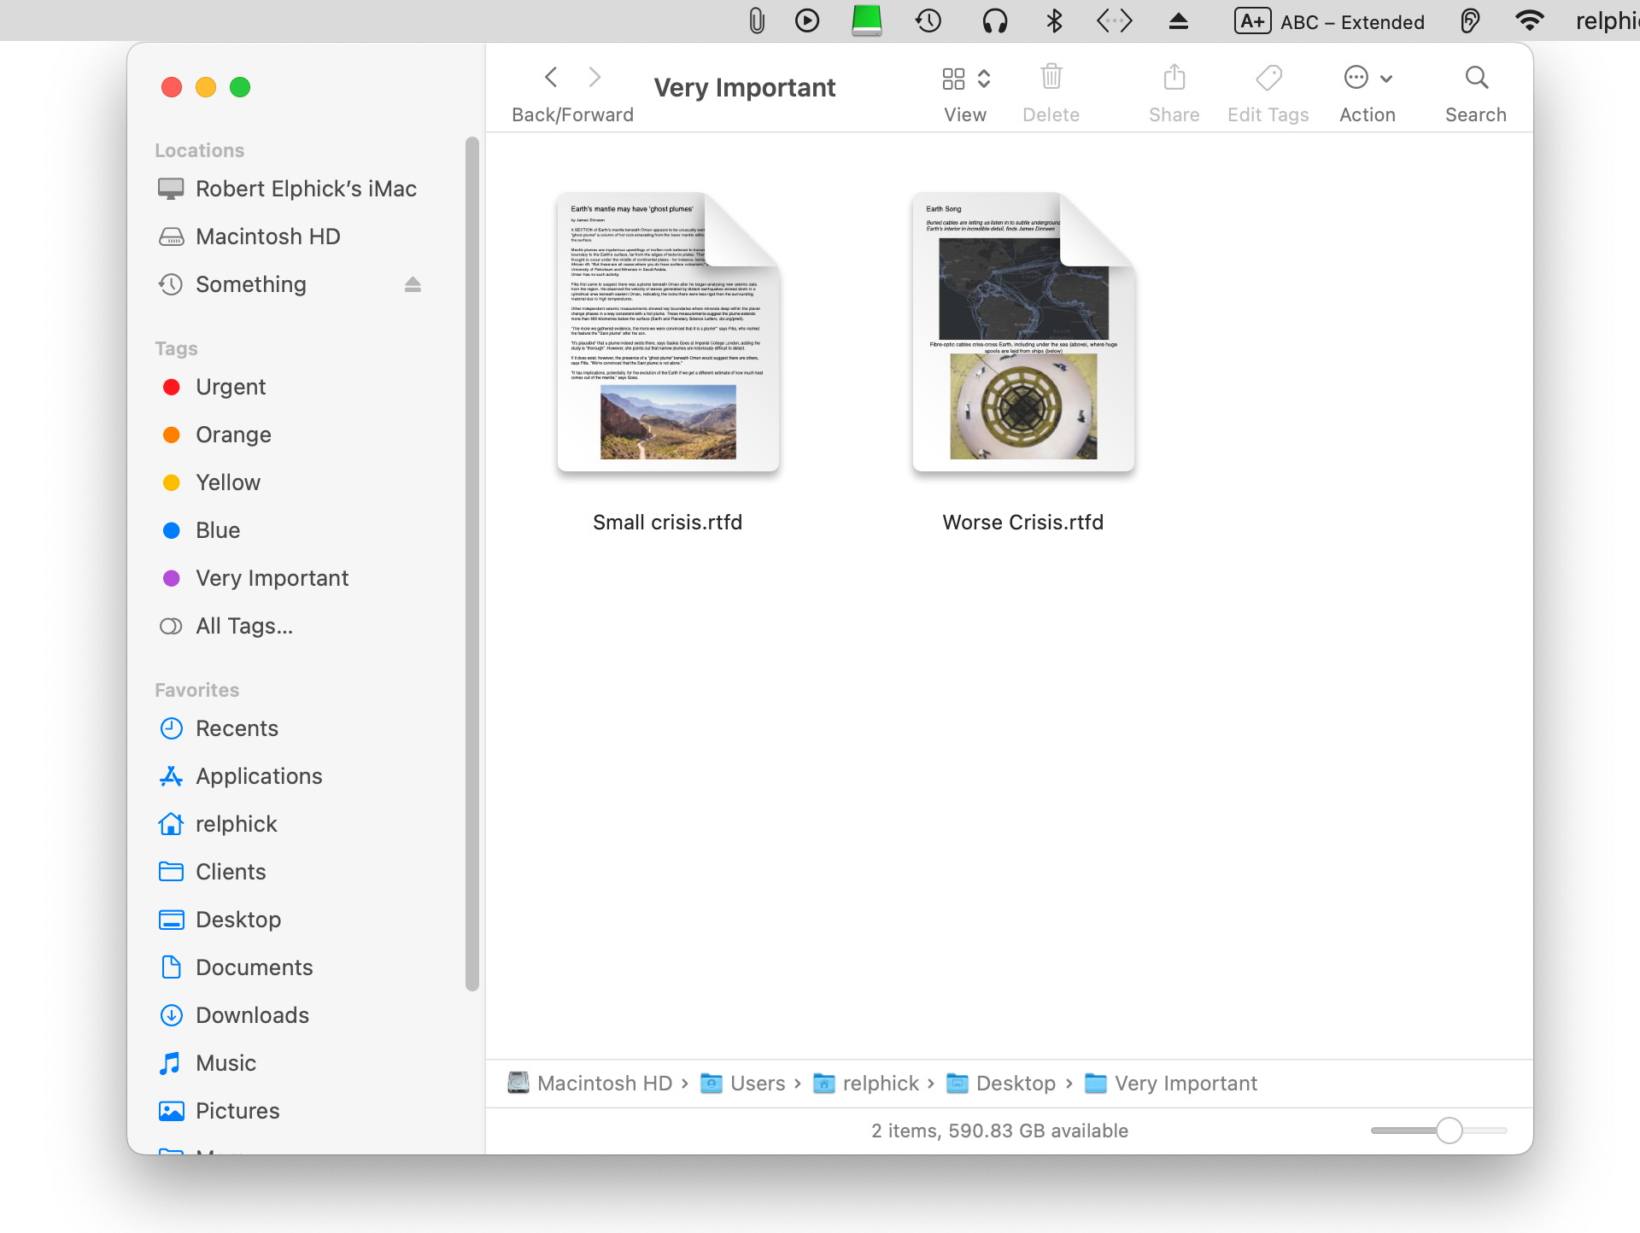The height and width of the screenshot is (1233, 1640).
Task: Go back with the Back arrow
Action: (552, 78)
